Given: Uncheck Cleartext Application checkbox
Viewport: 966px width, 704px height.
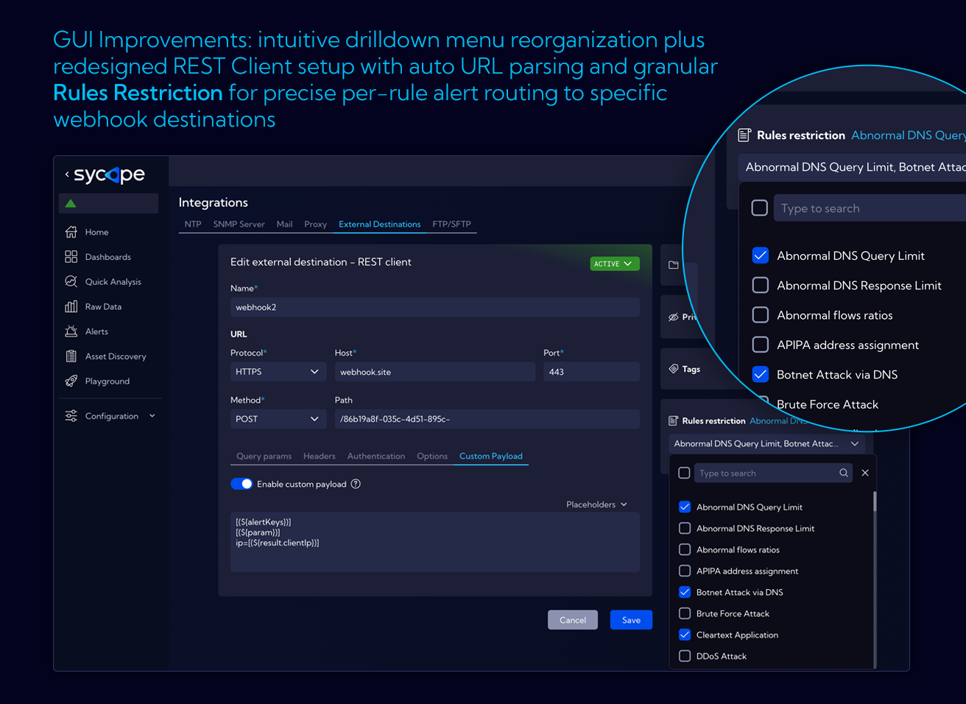Looking at the screenshot, I should [685, 635].
